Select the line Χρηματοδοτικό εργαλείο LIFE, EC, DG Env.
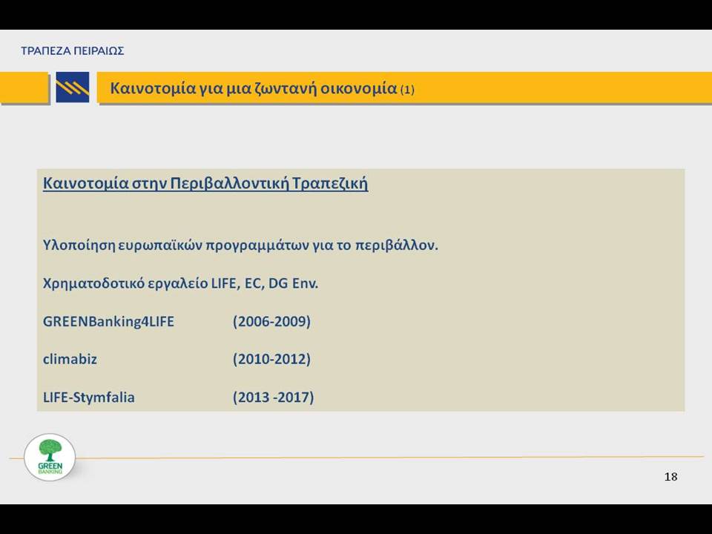 tap(180, 283)
